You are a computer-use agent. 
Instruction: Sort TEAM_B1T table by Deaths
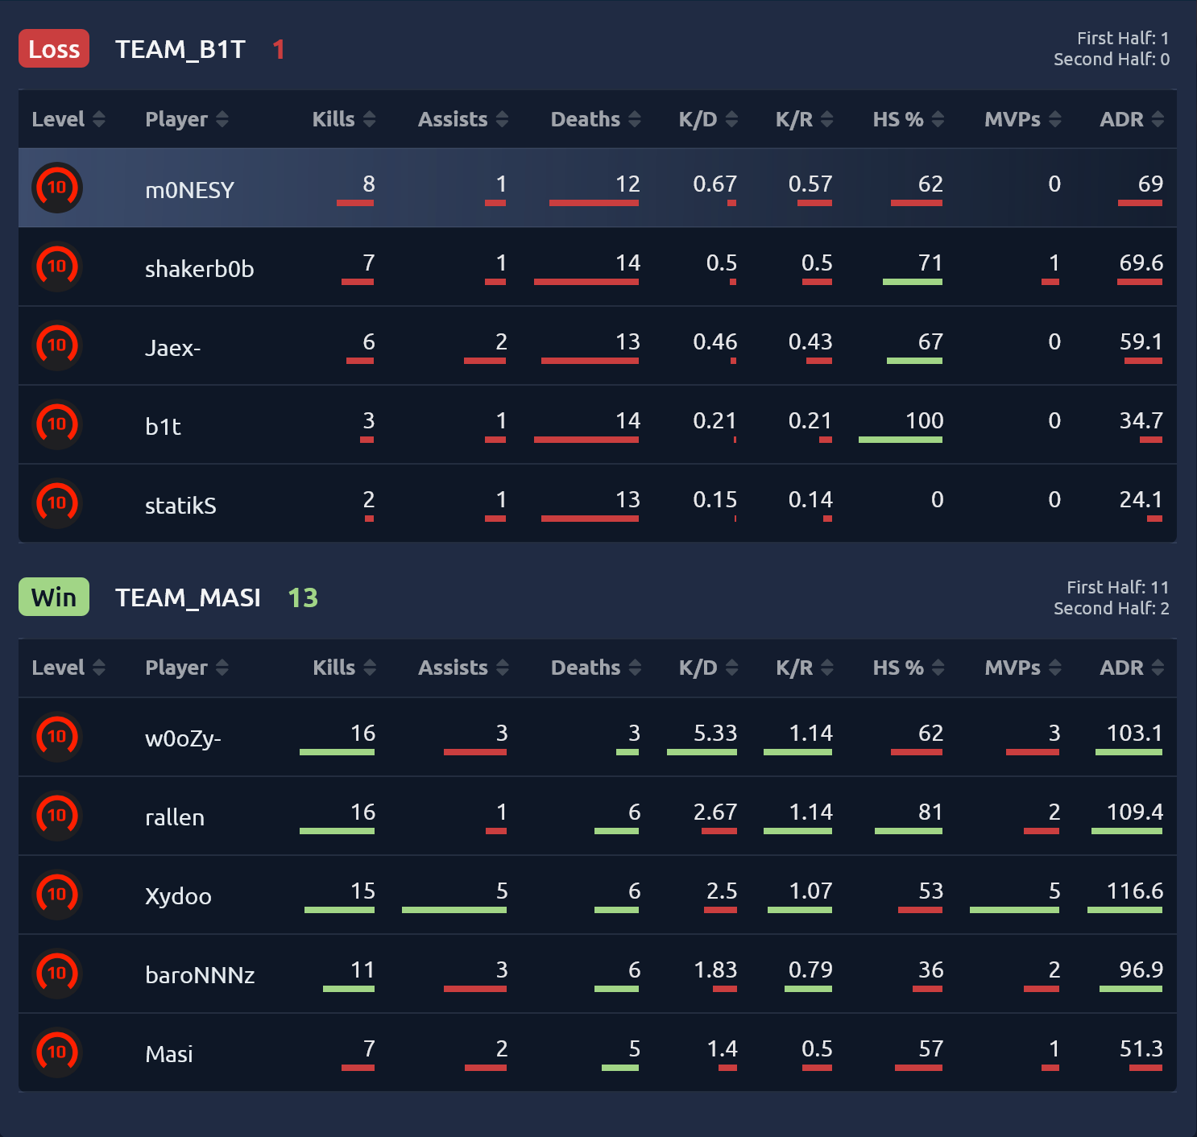596,119
